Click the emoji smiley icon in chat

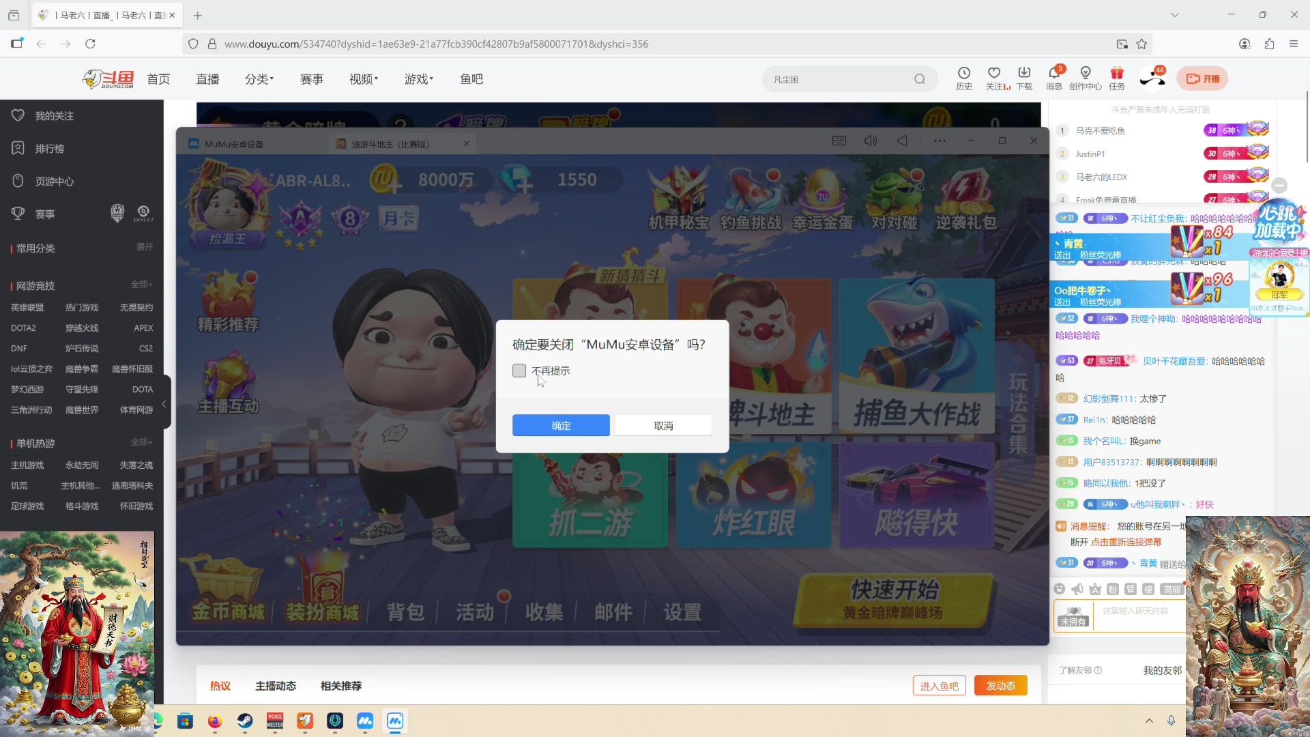pos(1059,589)
